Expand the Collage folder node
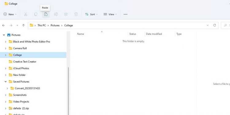 coord(6,55)
